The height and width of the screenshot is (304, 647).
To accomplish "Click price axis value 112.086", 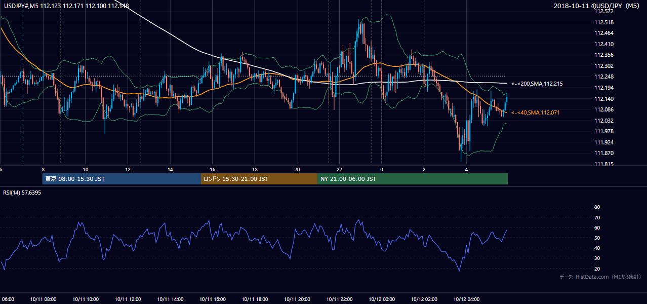I will click(604, 109).
